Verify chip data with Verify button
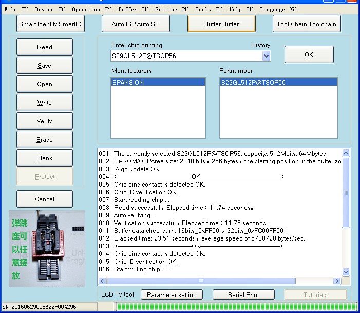 pyautogui.click(x=45, y=121)
